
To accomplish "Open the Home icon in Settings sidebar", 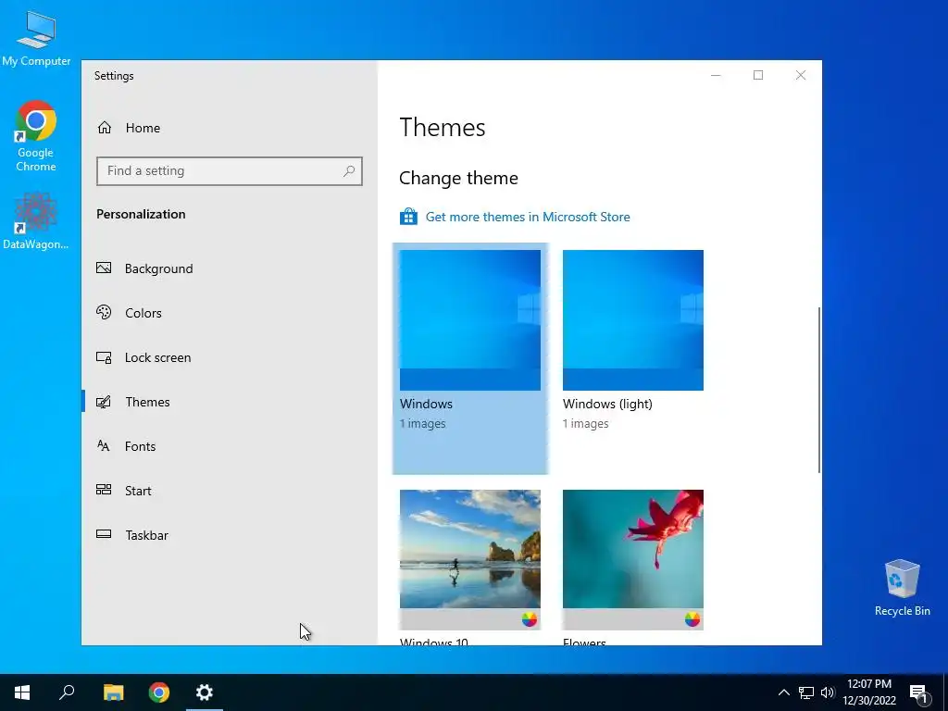I will (105, 128).
